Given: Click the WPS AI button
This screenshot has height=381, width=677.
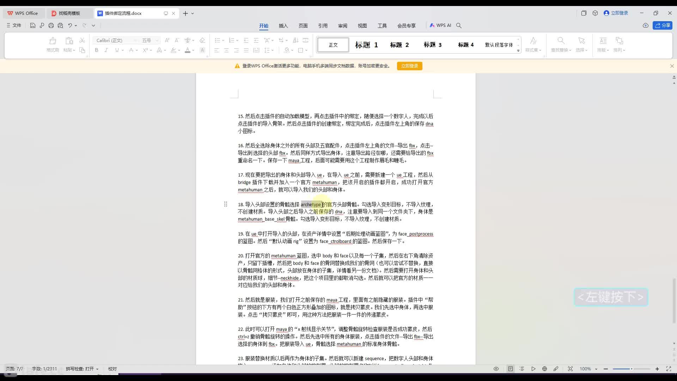Looking at the screenshot, I should point(440,25).
